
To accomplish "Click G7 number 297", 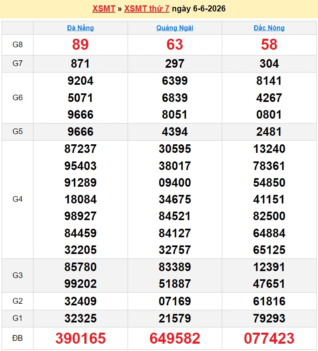I will click(174, 64).
